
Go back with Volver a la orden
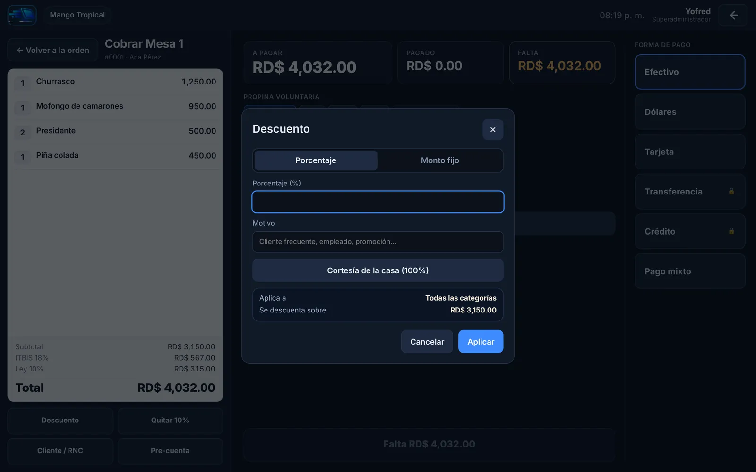click(x=52, y=50)
